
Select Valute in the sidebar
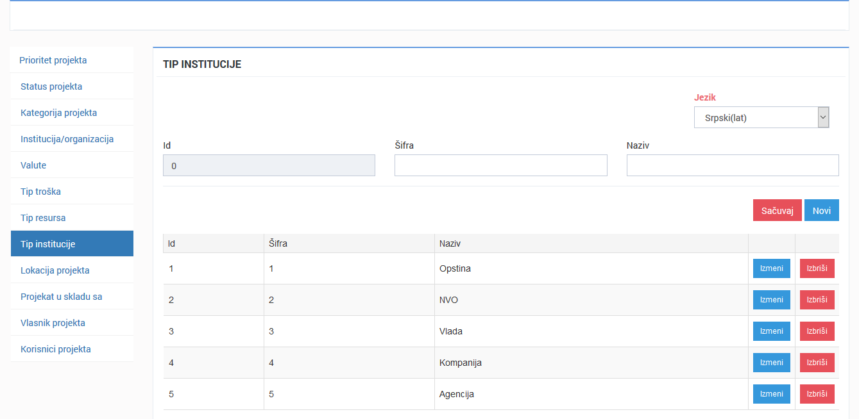(33, 165)
